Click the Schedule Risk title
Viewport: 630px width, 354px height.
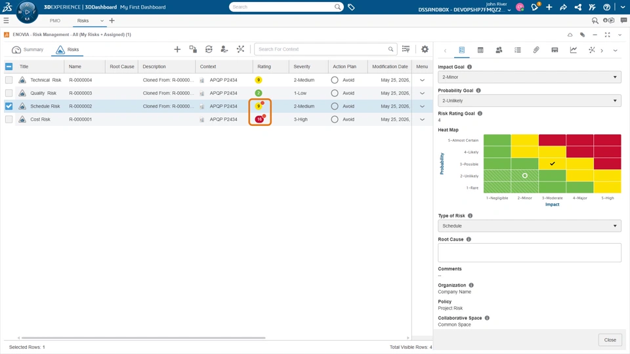45,106
